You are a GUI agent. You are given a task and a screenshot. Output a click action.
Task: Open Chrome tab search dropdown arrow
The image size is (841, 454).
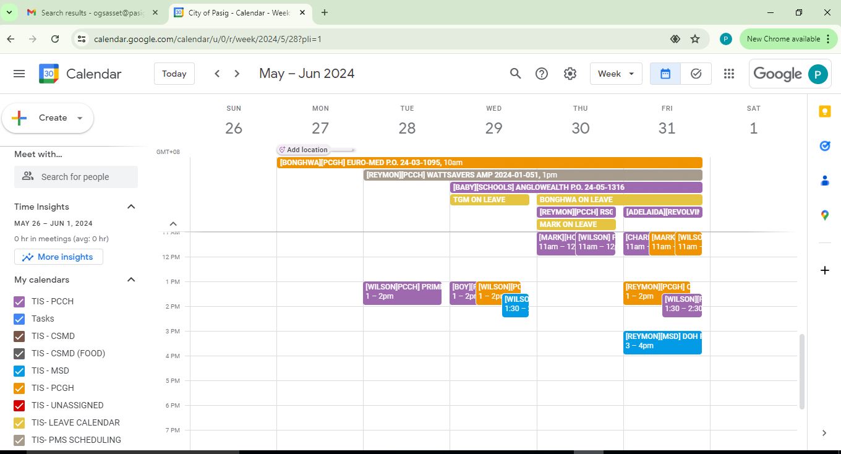pyautogui.click(x=9, y=12)
